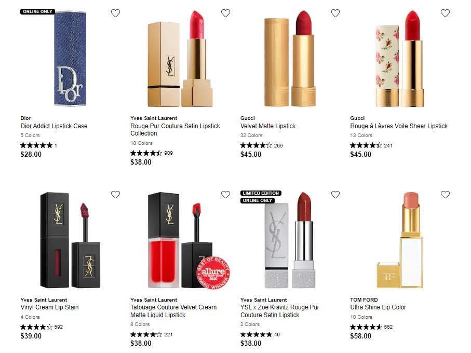Favorite the Vinyl Cream Lip Stain

(116, 195)
